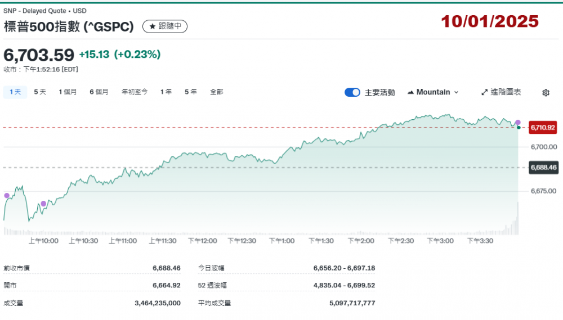
Task: Show 年初至今 year-to-date chart
Action: click(x=135, y=92)
